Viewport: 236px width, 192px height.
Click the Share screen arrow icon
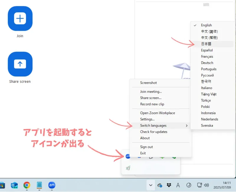pyautogui.click(x=20, y=64)
